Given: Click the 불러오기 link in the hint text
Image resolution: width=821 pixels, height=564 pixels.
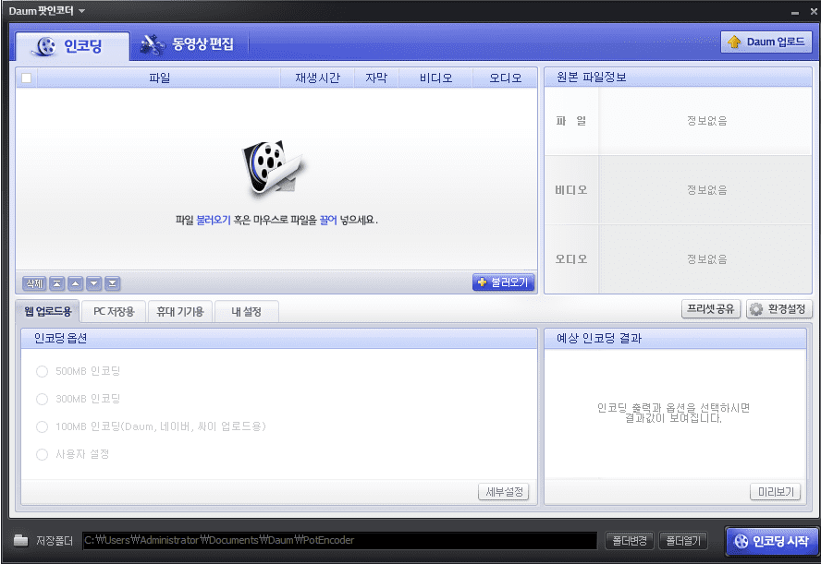Looking at the screenshot, I should [x=213, y=220].
